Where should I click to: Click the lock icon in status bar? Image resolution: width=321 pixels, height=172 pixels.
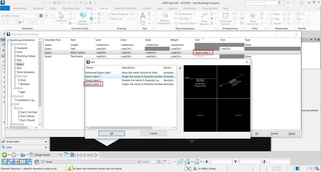pos(195,169)
